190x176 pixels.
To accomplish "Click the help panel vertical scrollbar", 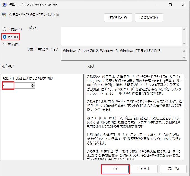I will point(186,94).
